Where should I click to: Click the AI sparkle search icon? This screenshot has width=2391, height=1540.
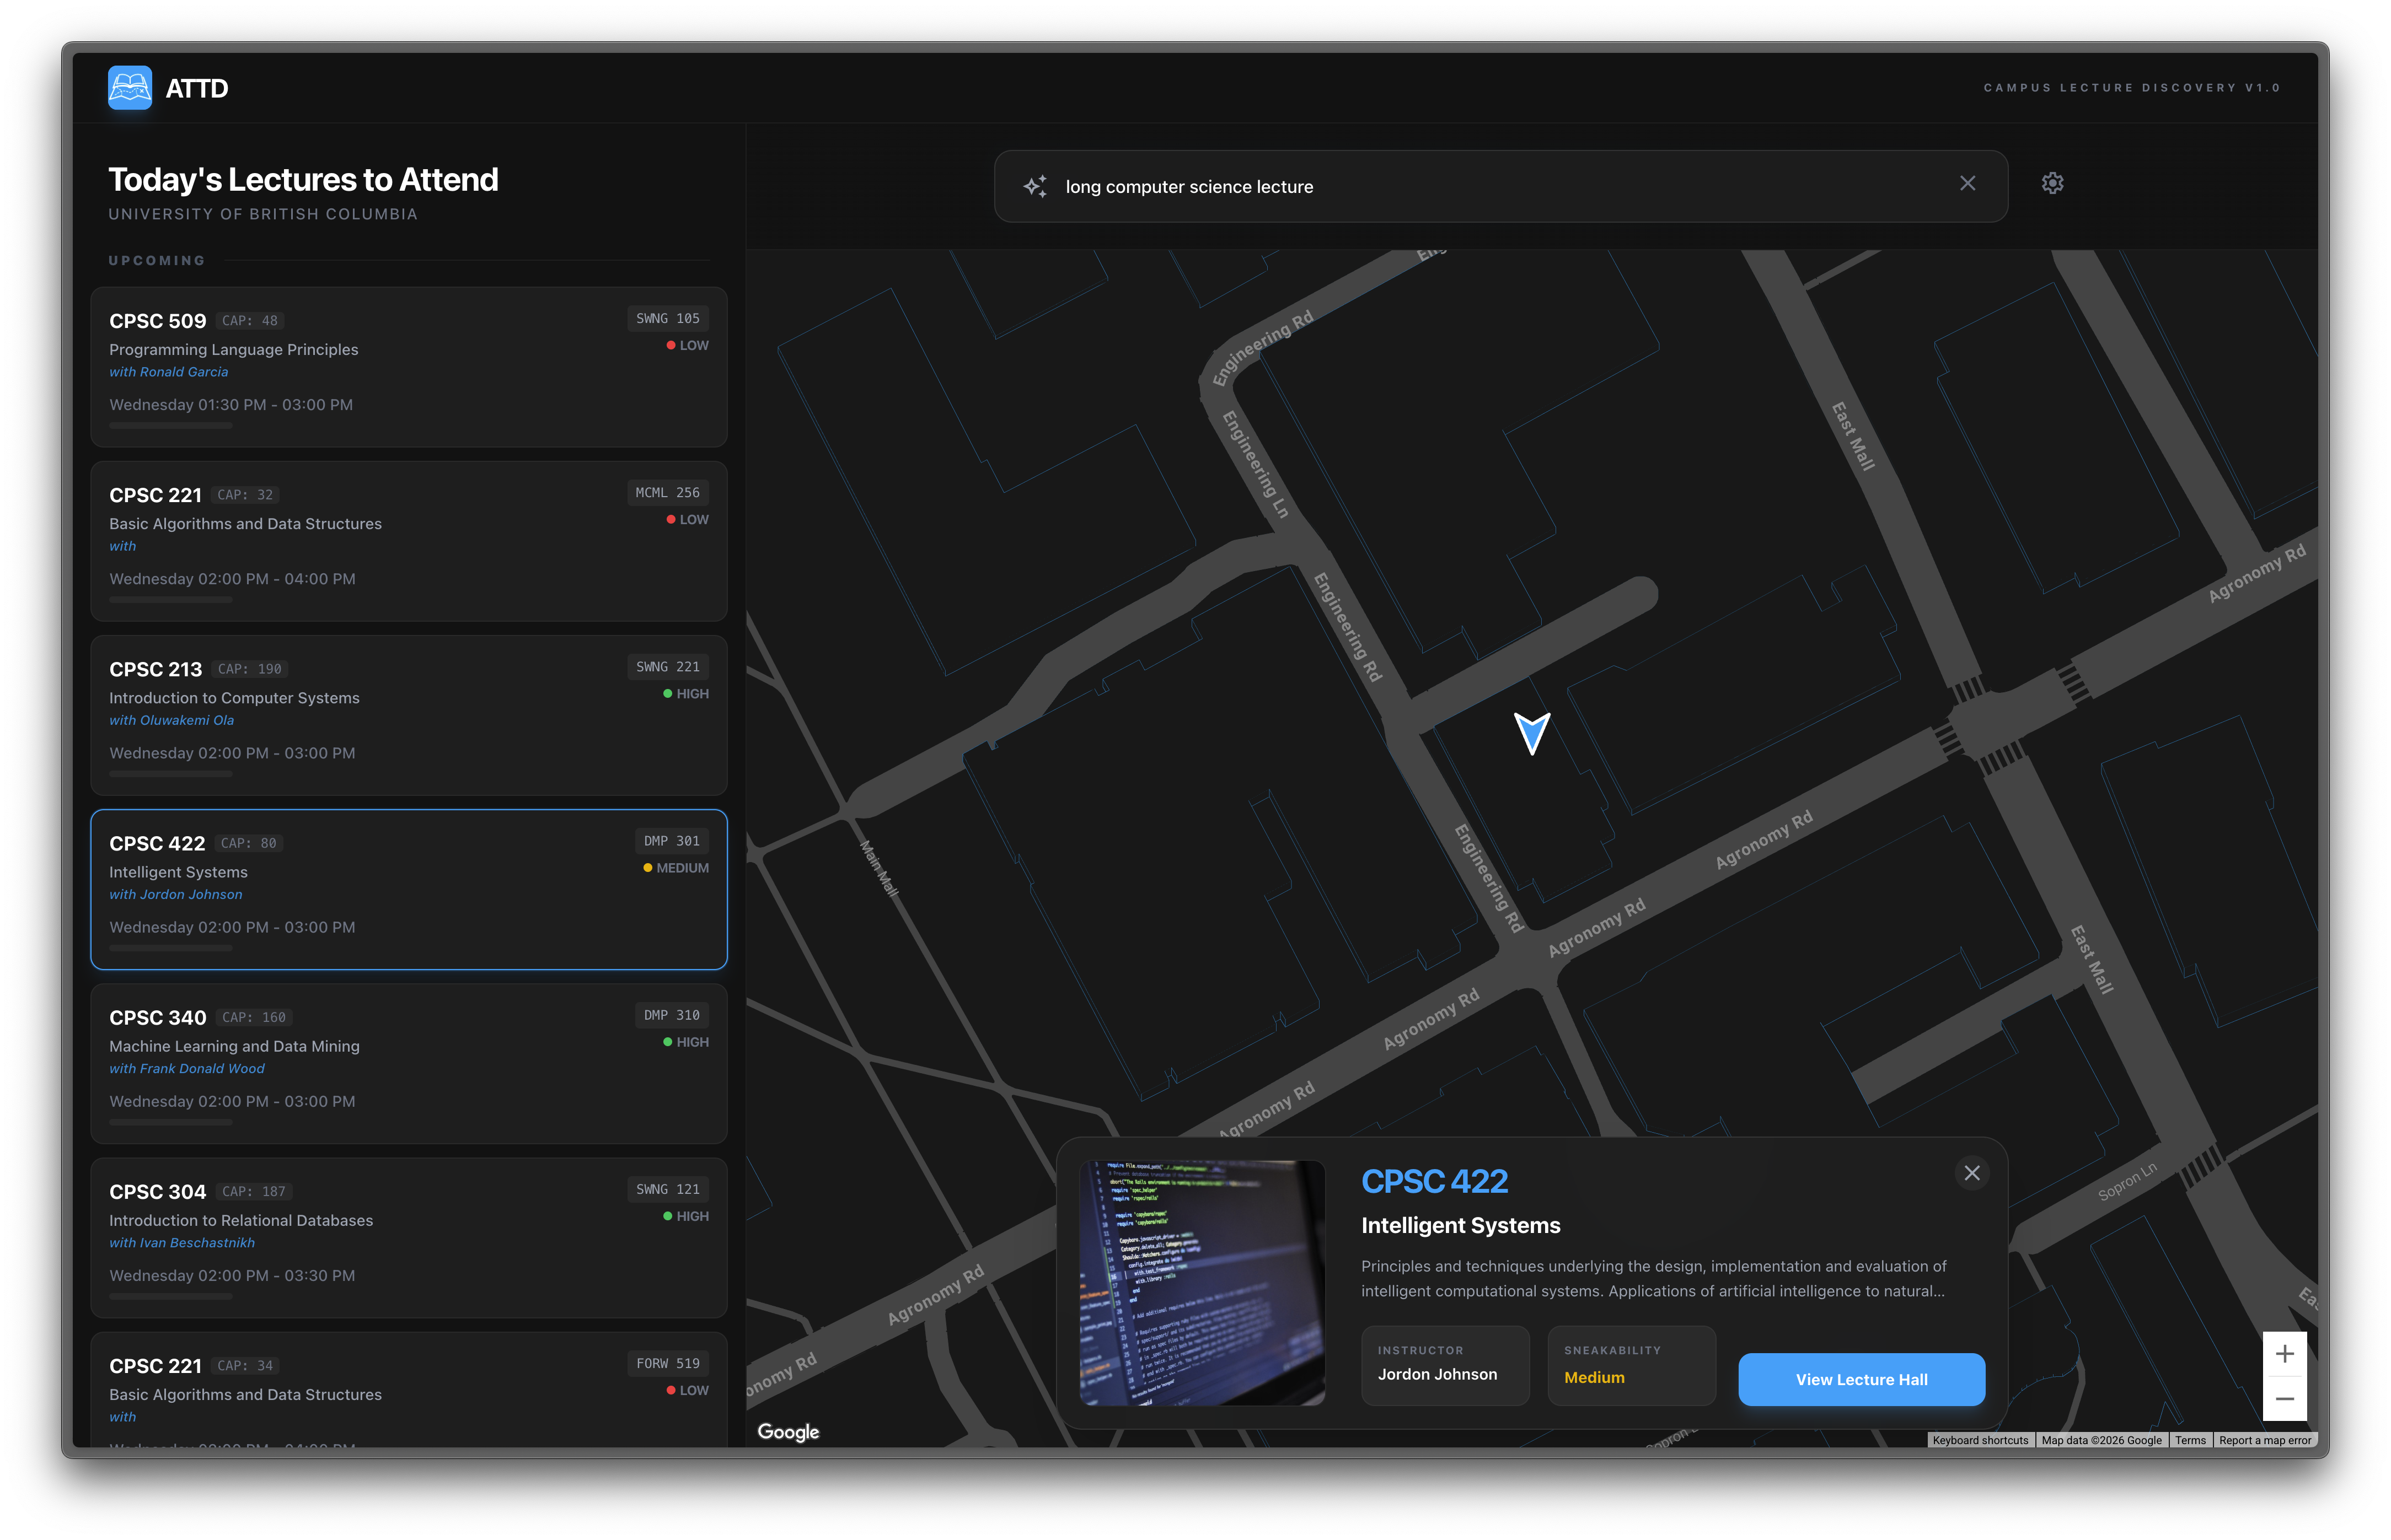coord(1034,186)
